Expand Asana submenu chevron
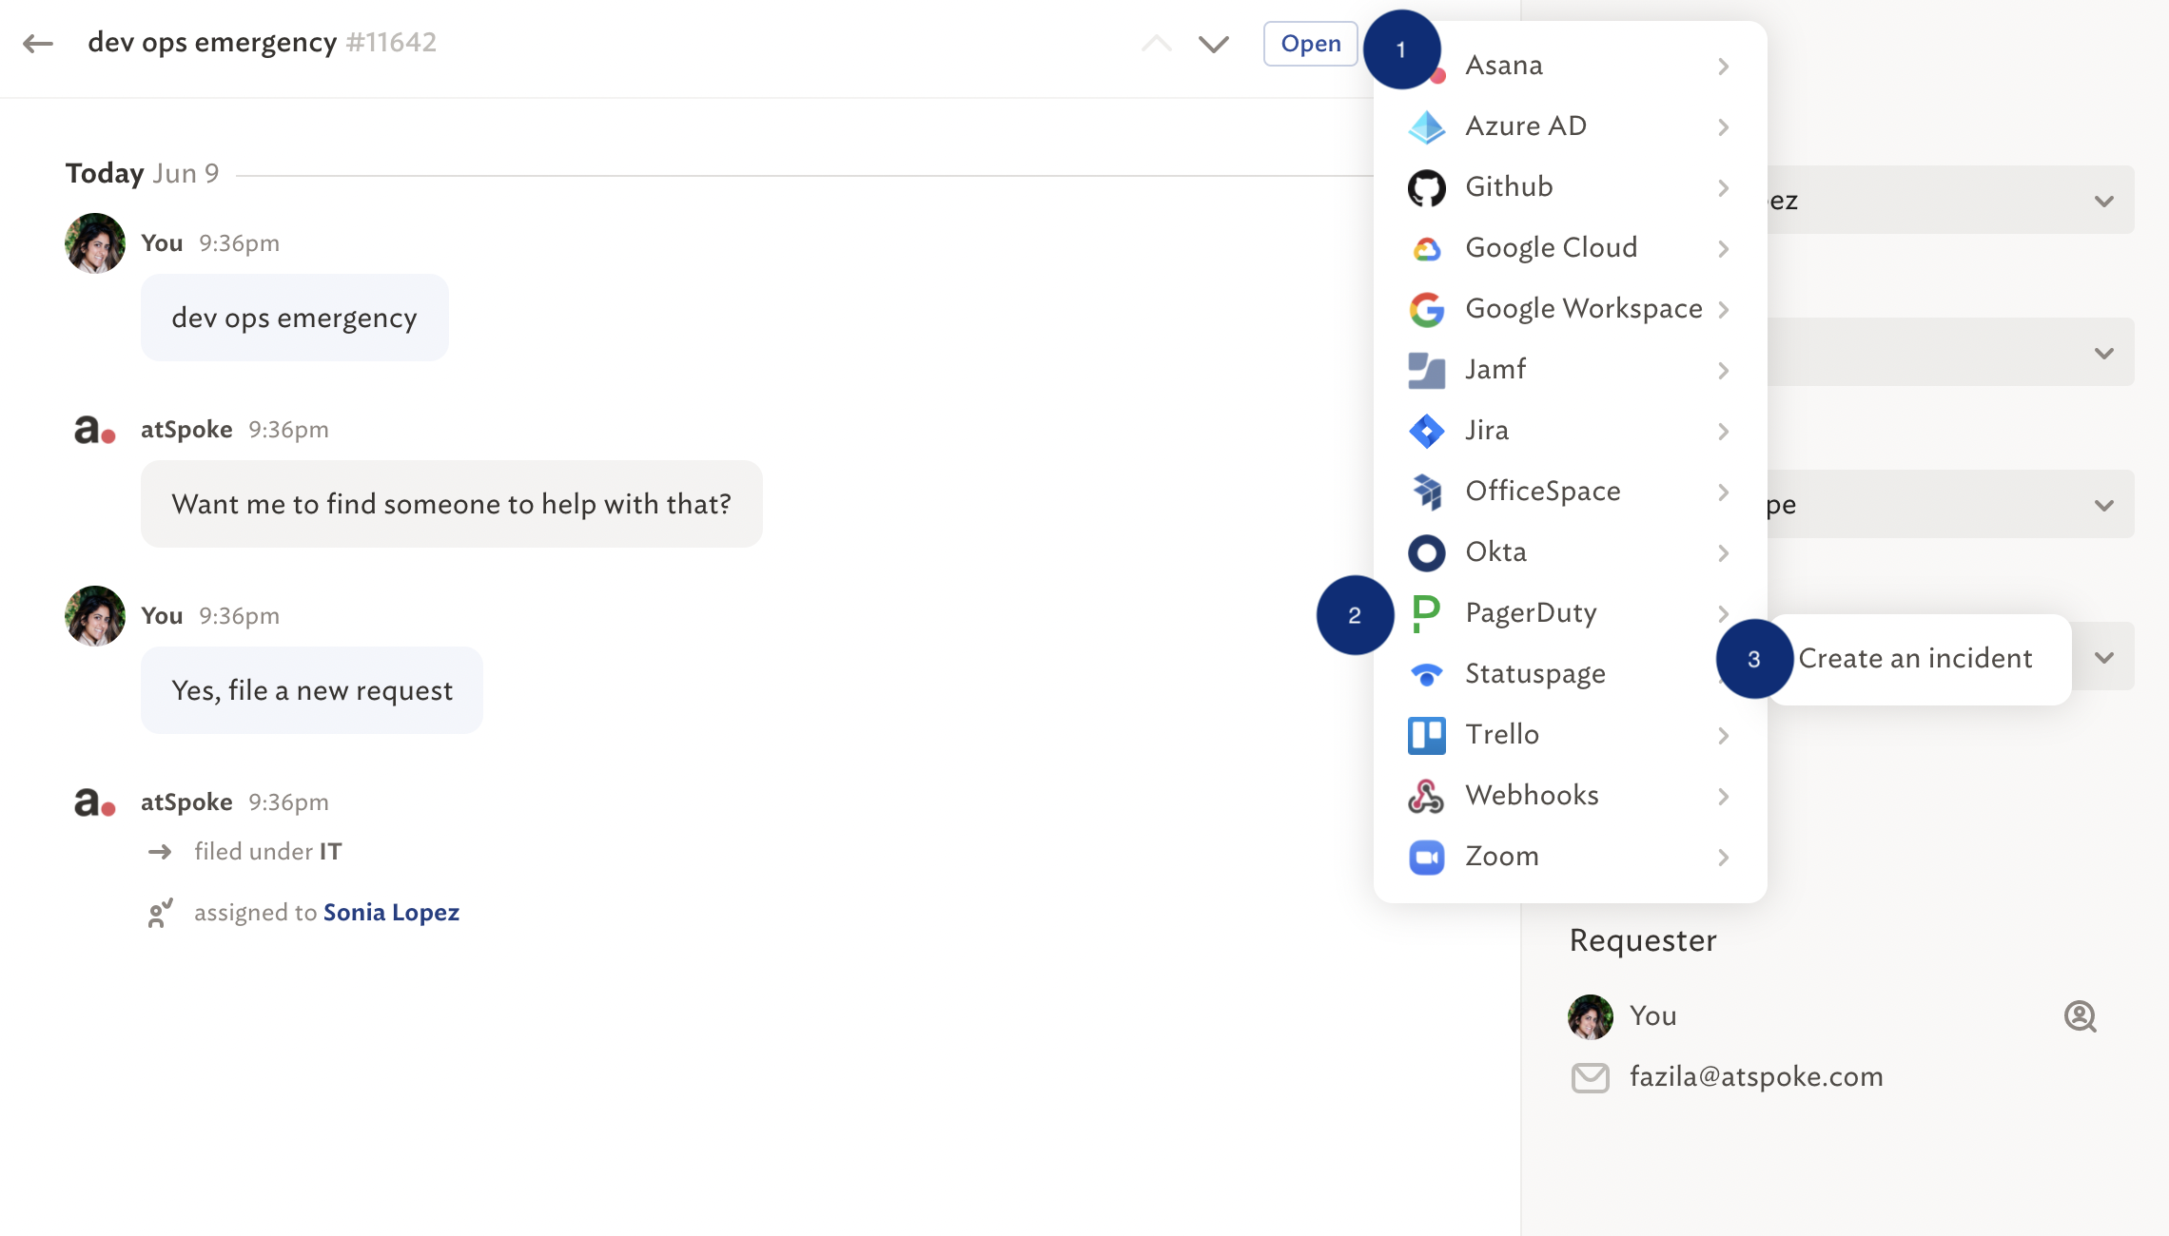This screenshot has width=2169, height=1236. pos(1724,67)
